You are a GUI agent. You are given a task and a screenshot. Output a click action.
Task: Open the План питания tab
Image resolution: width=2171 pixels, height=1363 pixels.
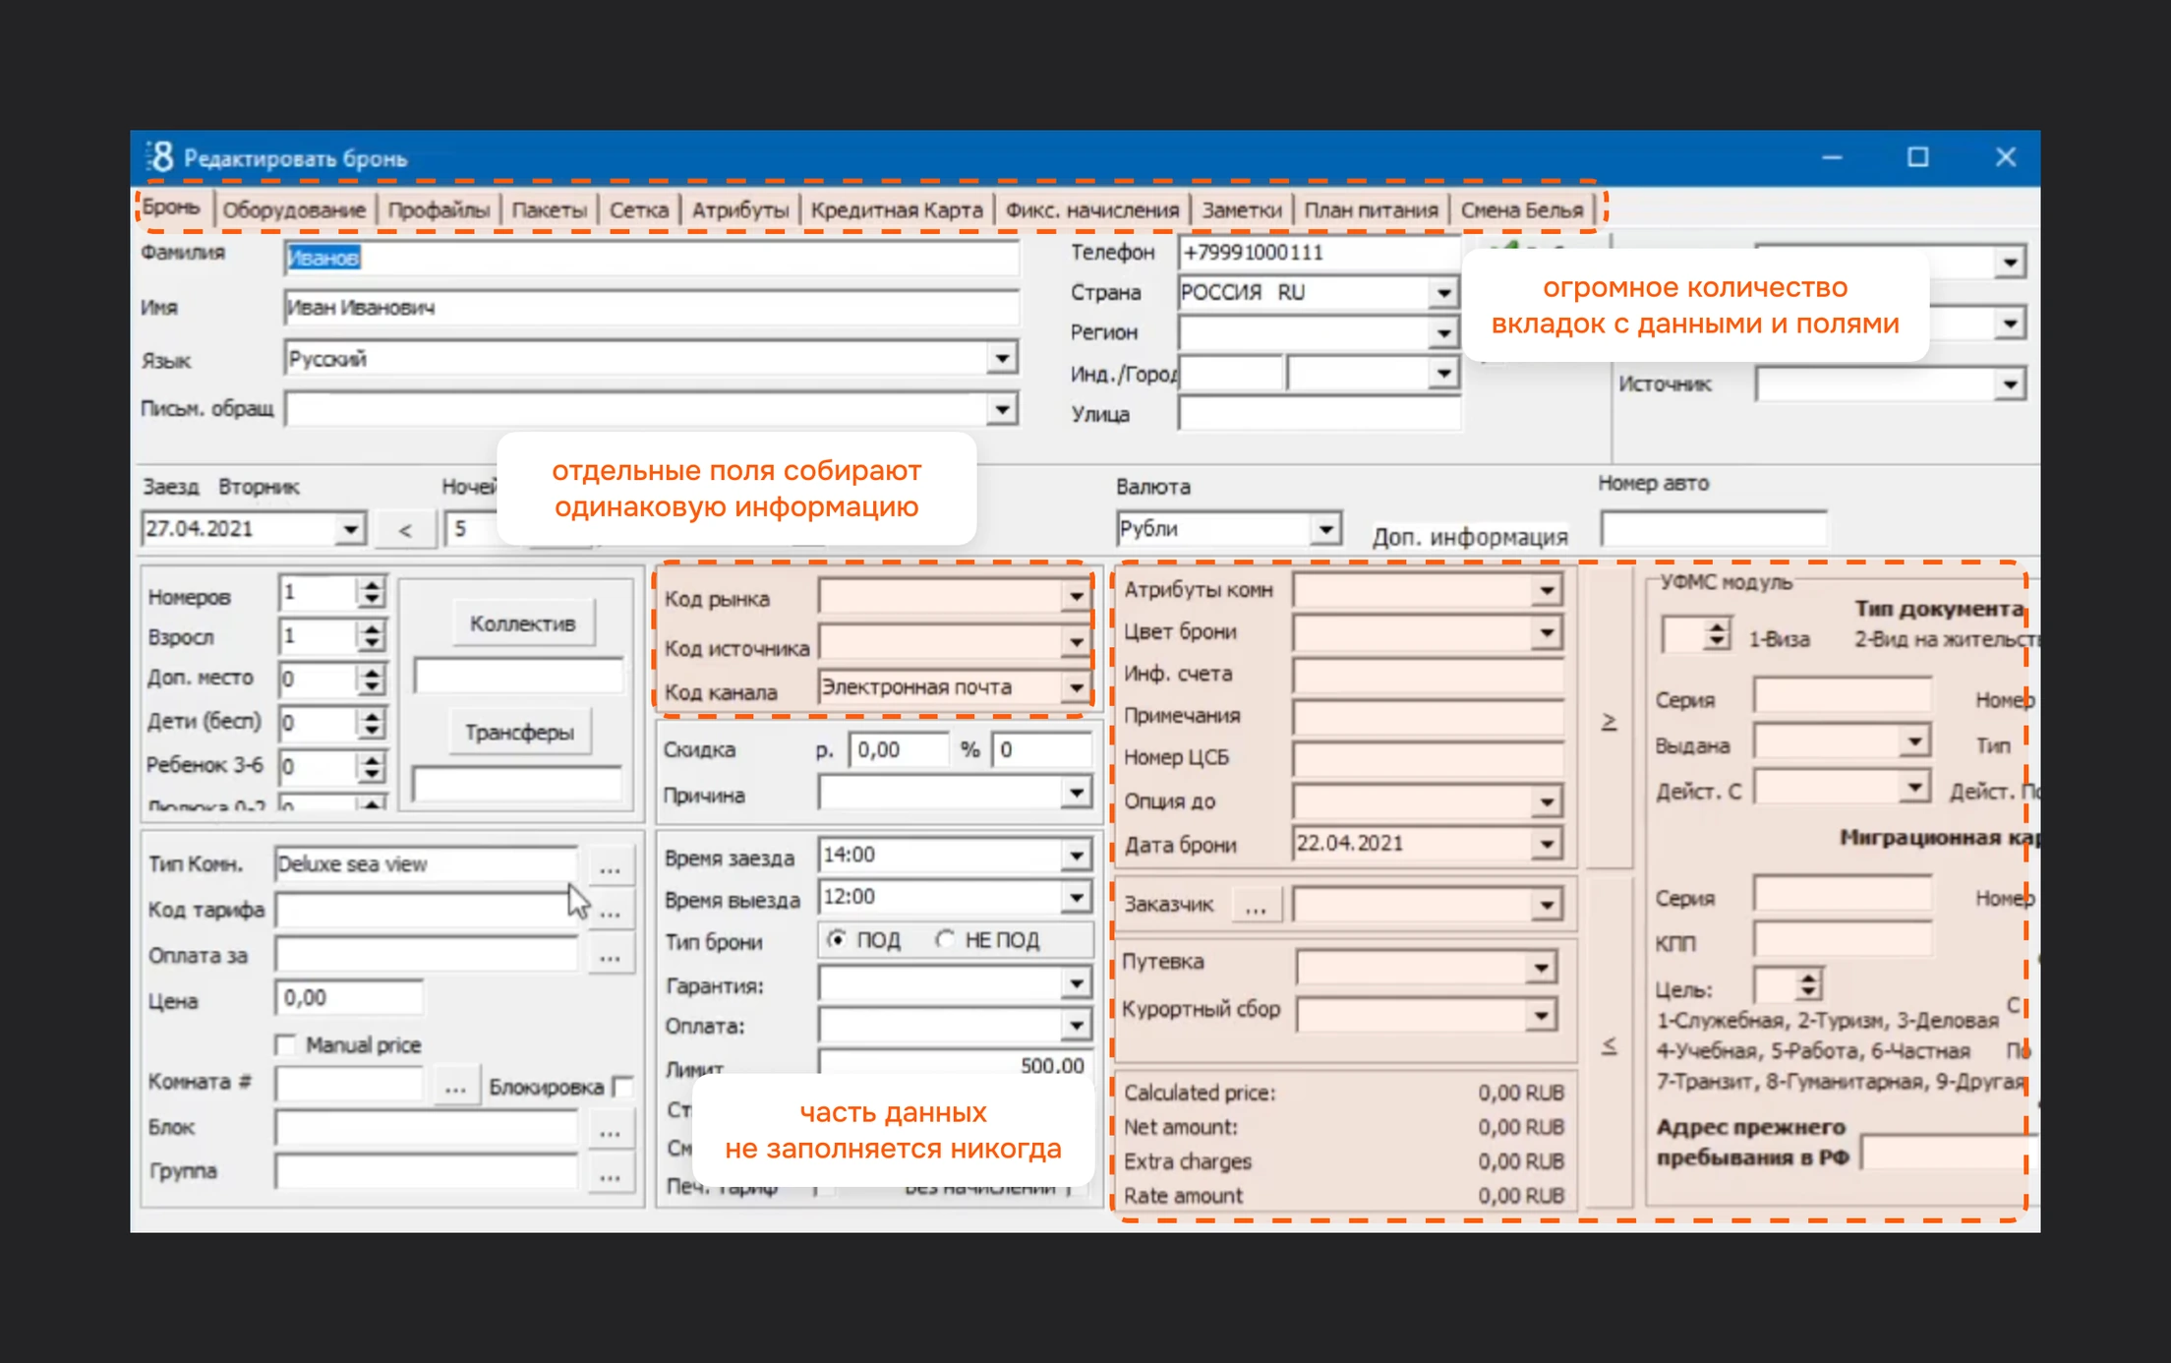(x=1371, y=209)
